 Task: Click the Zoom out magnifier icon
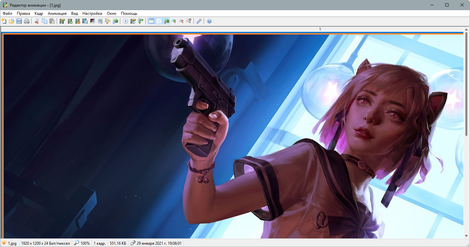pos(181,21)
